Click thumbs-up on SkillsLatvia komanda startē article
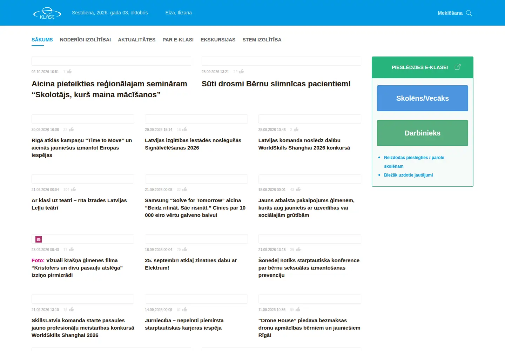This screenshot has width=505, height=351. 72,309
